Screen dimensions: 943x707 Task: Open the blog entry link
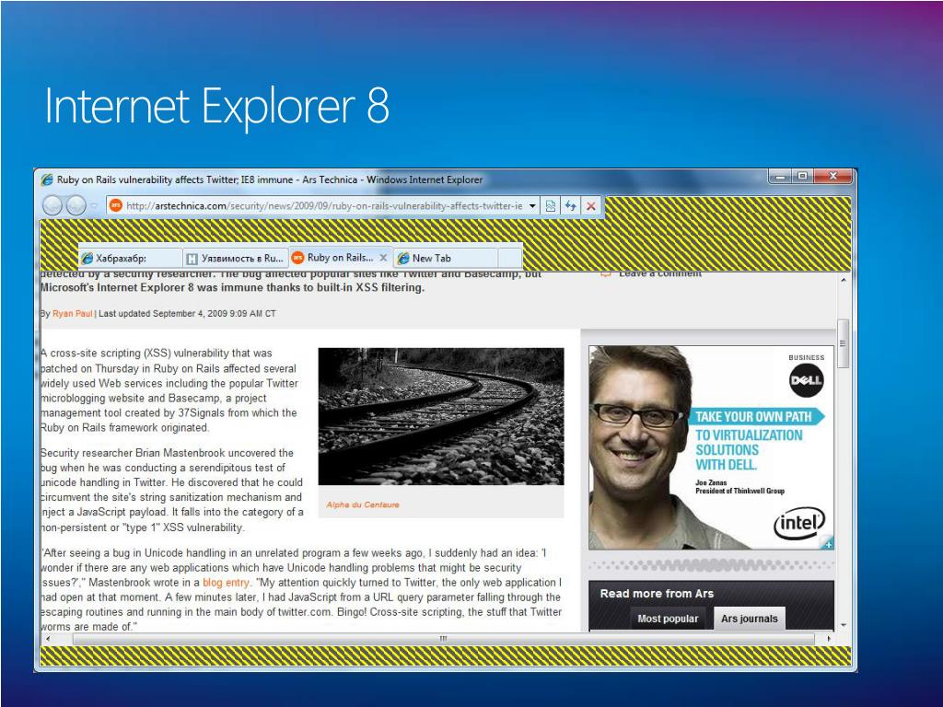pyautogui.click(x=226, y=583)
